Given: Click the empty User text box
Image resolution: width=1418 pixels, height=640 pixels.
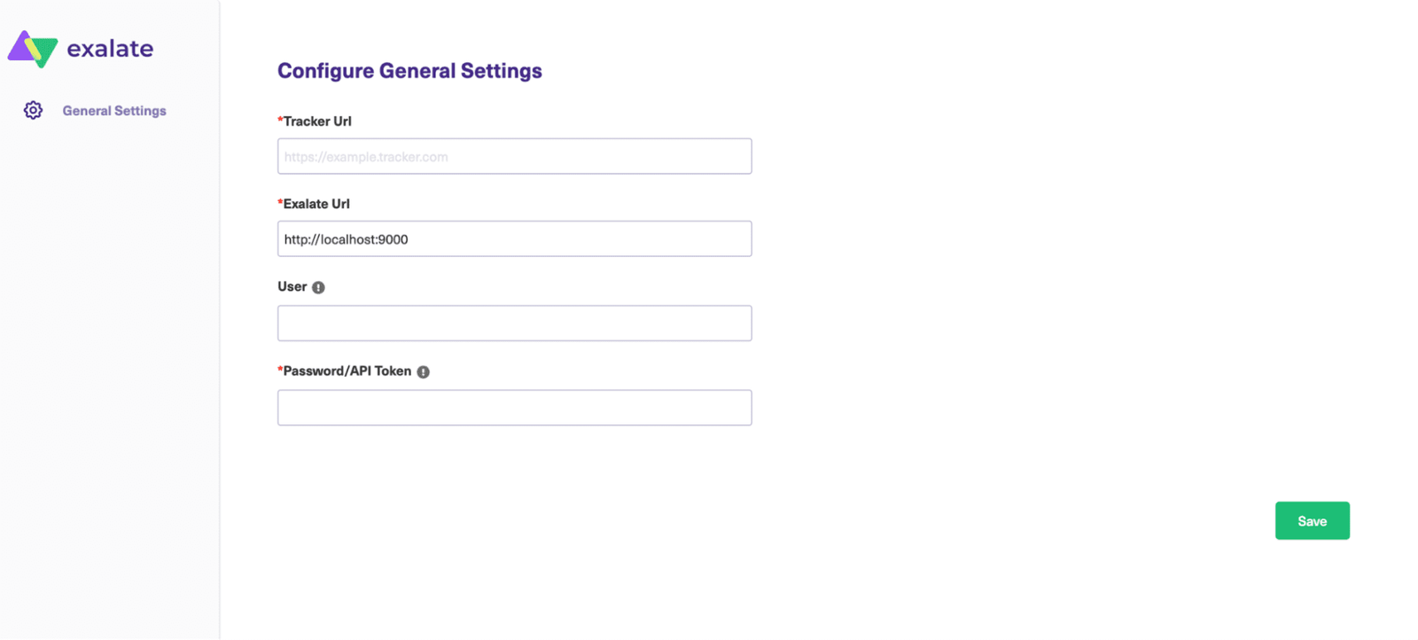Looking at the screenshot, I should 514,323.
